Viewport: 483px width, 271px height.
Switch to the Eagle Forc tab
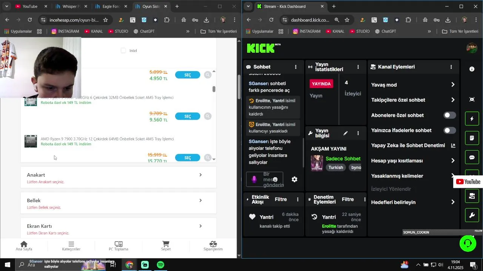[111, 6]
